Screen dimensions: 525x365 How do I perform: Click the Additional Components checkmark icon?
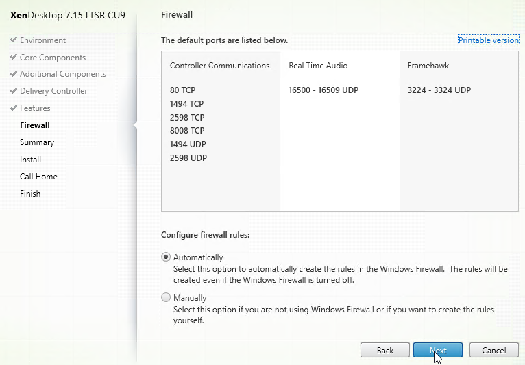(x=14, y=73)
